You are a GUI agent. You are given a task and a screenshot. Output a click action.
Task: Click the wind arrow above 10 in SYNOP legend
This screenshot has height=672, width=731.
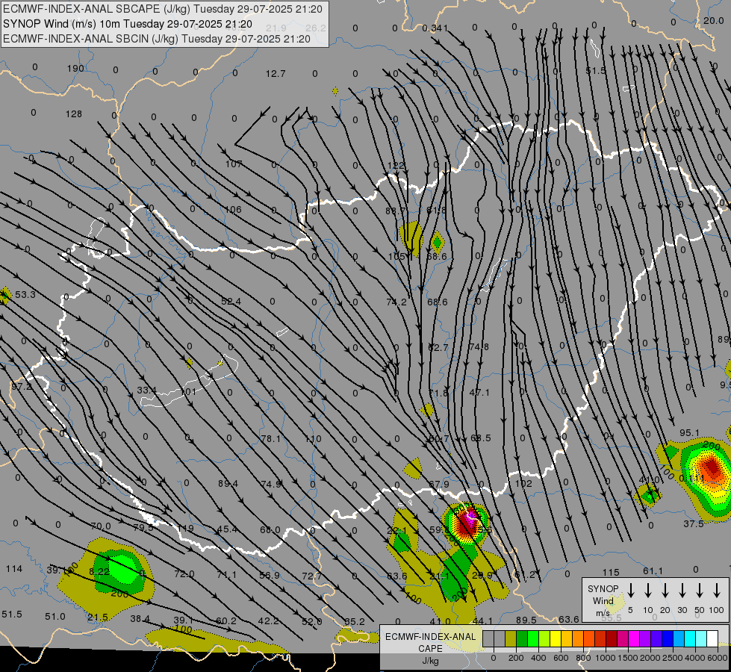648,591
